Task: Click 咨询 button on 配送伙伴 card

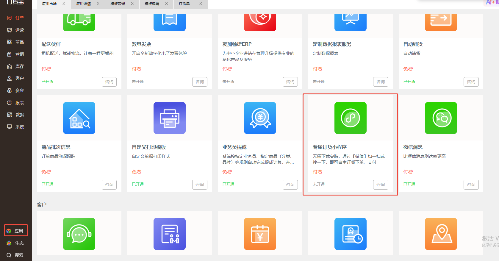Action: click(x=109, y=82)
